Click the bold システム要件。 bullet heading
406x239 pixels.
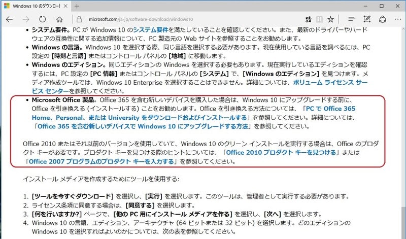pyautogui.click(x=51, y=30)
